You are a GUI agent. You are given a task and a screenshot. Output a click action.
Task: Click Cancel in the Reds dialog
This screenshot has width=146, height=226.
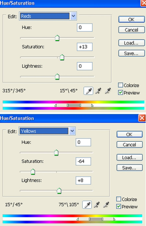click(x=131, y=30)
